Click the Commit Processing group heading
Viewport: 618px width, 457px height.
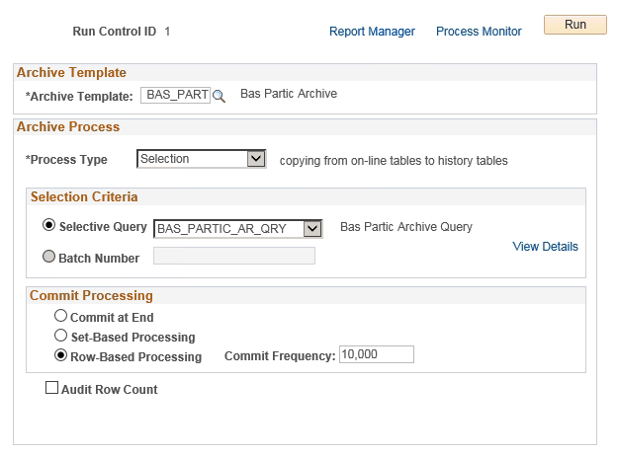tap(91, 295)
